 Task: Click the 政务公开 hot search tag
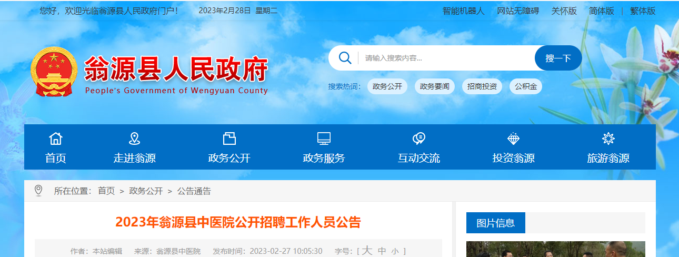387,86
